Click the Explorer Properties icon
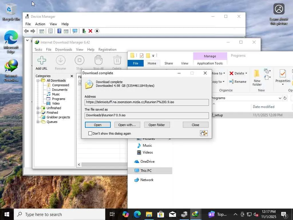Screen dimensions: 293x220 click(283, 74)
